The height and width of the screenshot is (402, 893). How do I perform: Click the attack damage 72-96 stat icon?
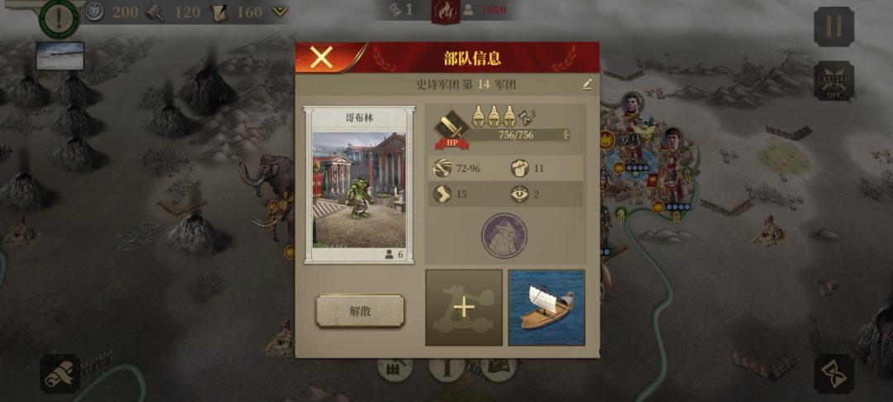click(441, 168)
